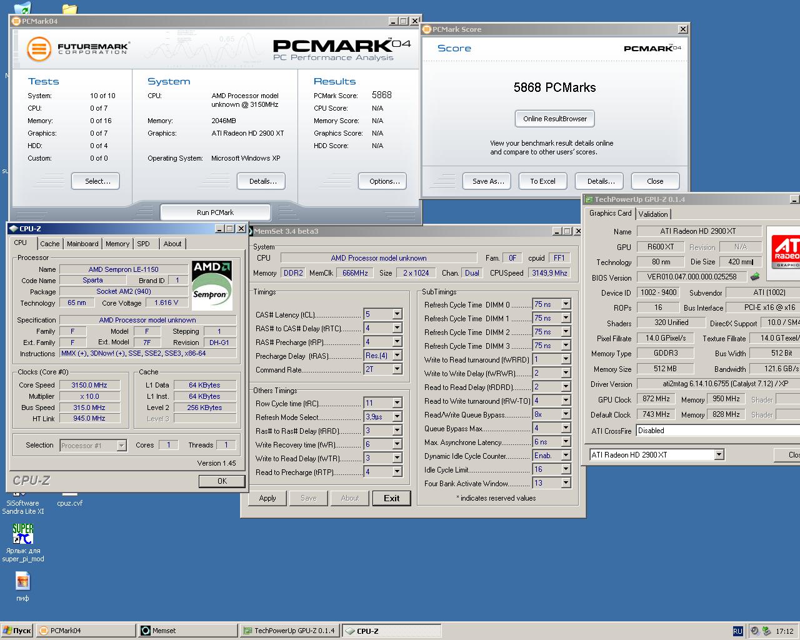Click Close in the PCMark Score window
The image size is (800, 640).
click(x=655, y=181)
